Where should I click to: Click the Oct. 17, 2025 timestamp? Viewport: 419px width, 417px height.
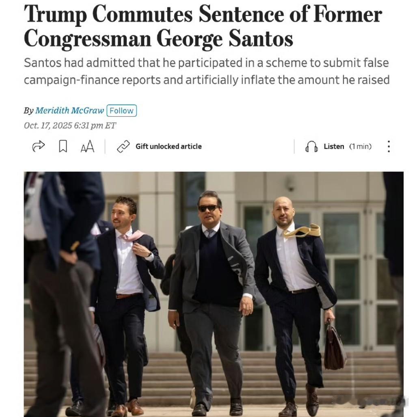tap(70, 125)
